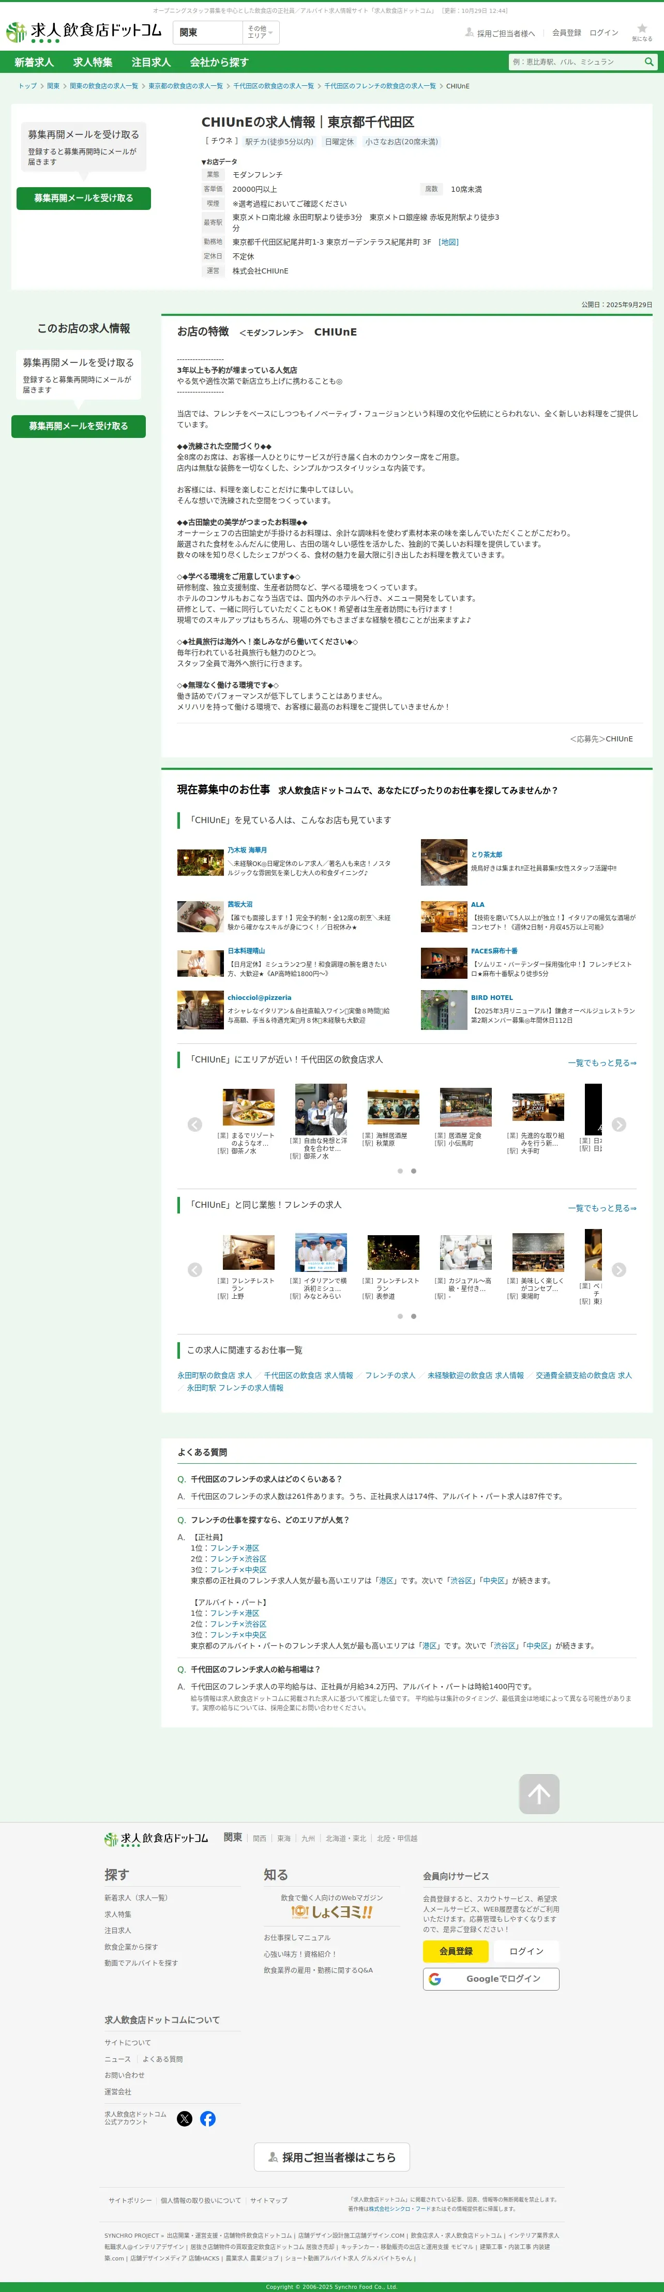This screenshot has width=664, height=2292.
Task: Select first page dot of フレンチ carousel
Action: [x=400, y=1316]
